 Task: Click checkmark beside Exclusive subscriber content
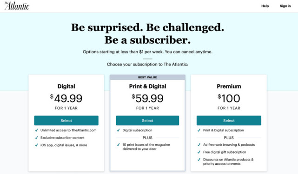pos(36,137)
